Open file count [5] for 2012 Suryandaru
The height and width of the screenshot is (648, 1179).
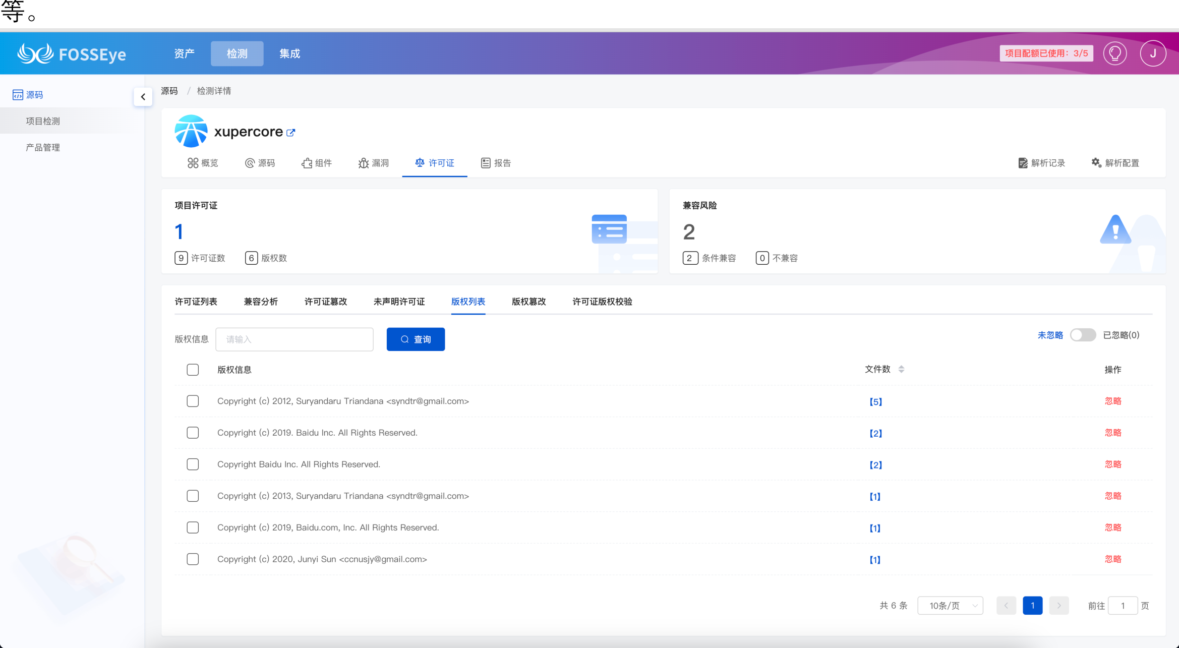coord(875,402)
